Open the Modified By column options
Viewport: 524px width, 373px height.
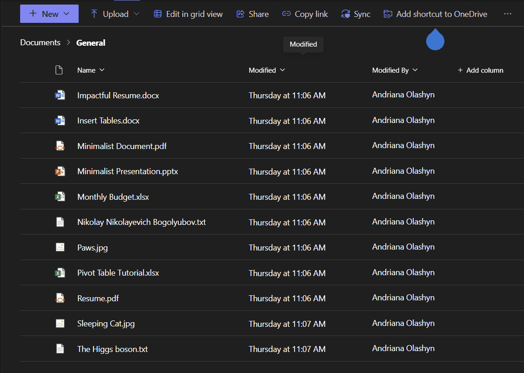(x=395, y=70)
